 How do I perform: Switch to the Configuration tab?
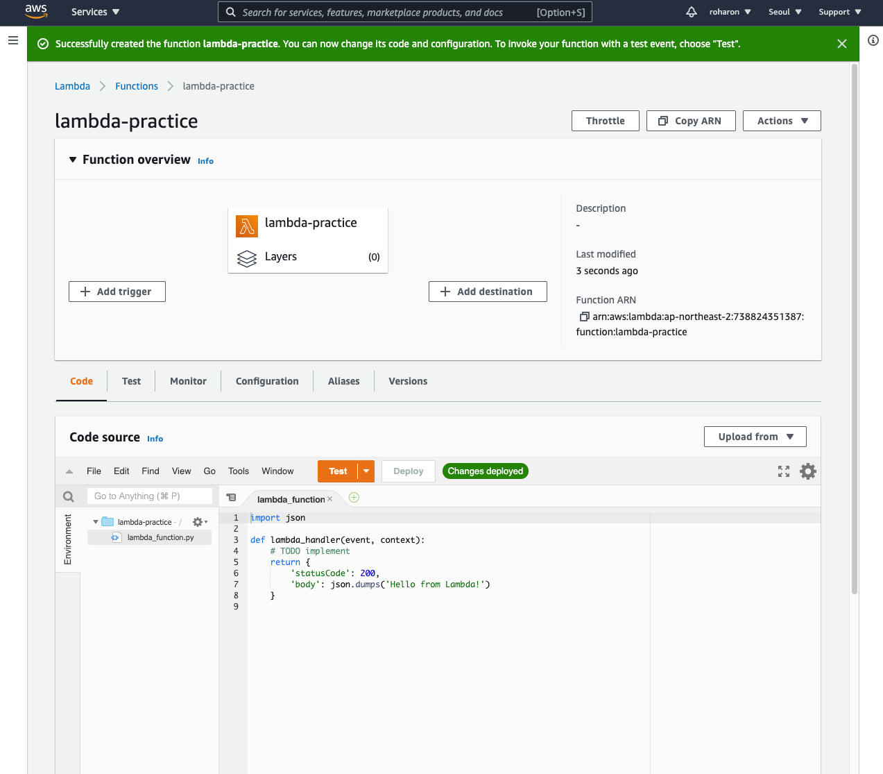click(x=267, y=381)
